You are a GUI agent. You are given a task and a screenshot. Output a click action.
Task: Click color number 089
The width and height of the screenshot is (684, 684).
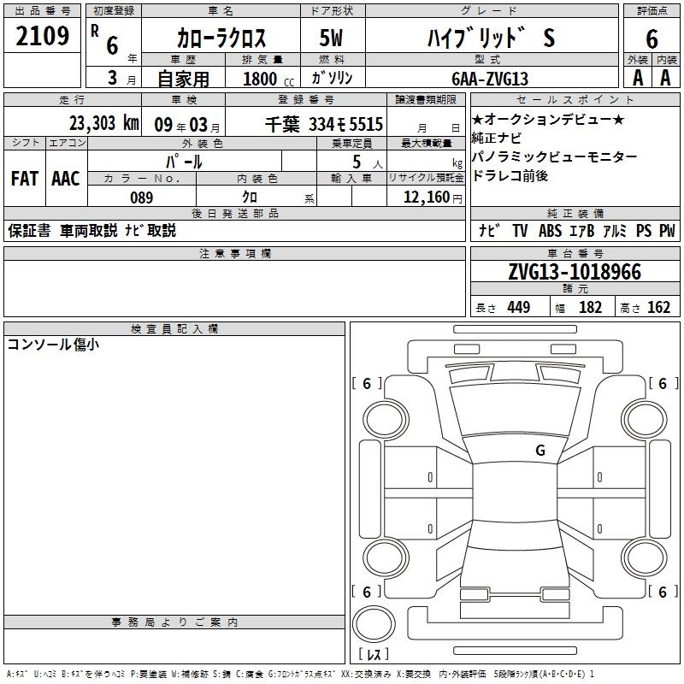click(141, 198)
